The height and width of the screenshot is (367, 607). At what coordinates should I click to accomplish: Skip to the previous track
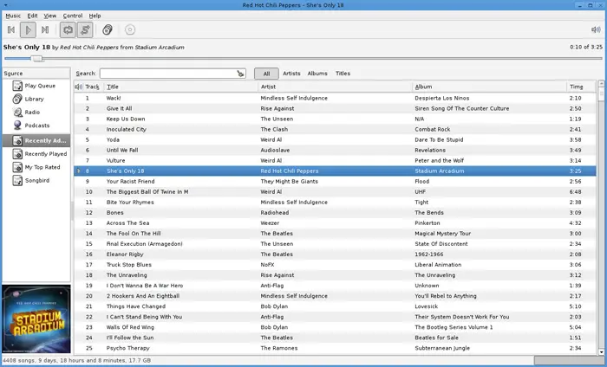(11, 29)
